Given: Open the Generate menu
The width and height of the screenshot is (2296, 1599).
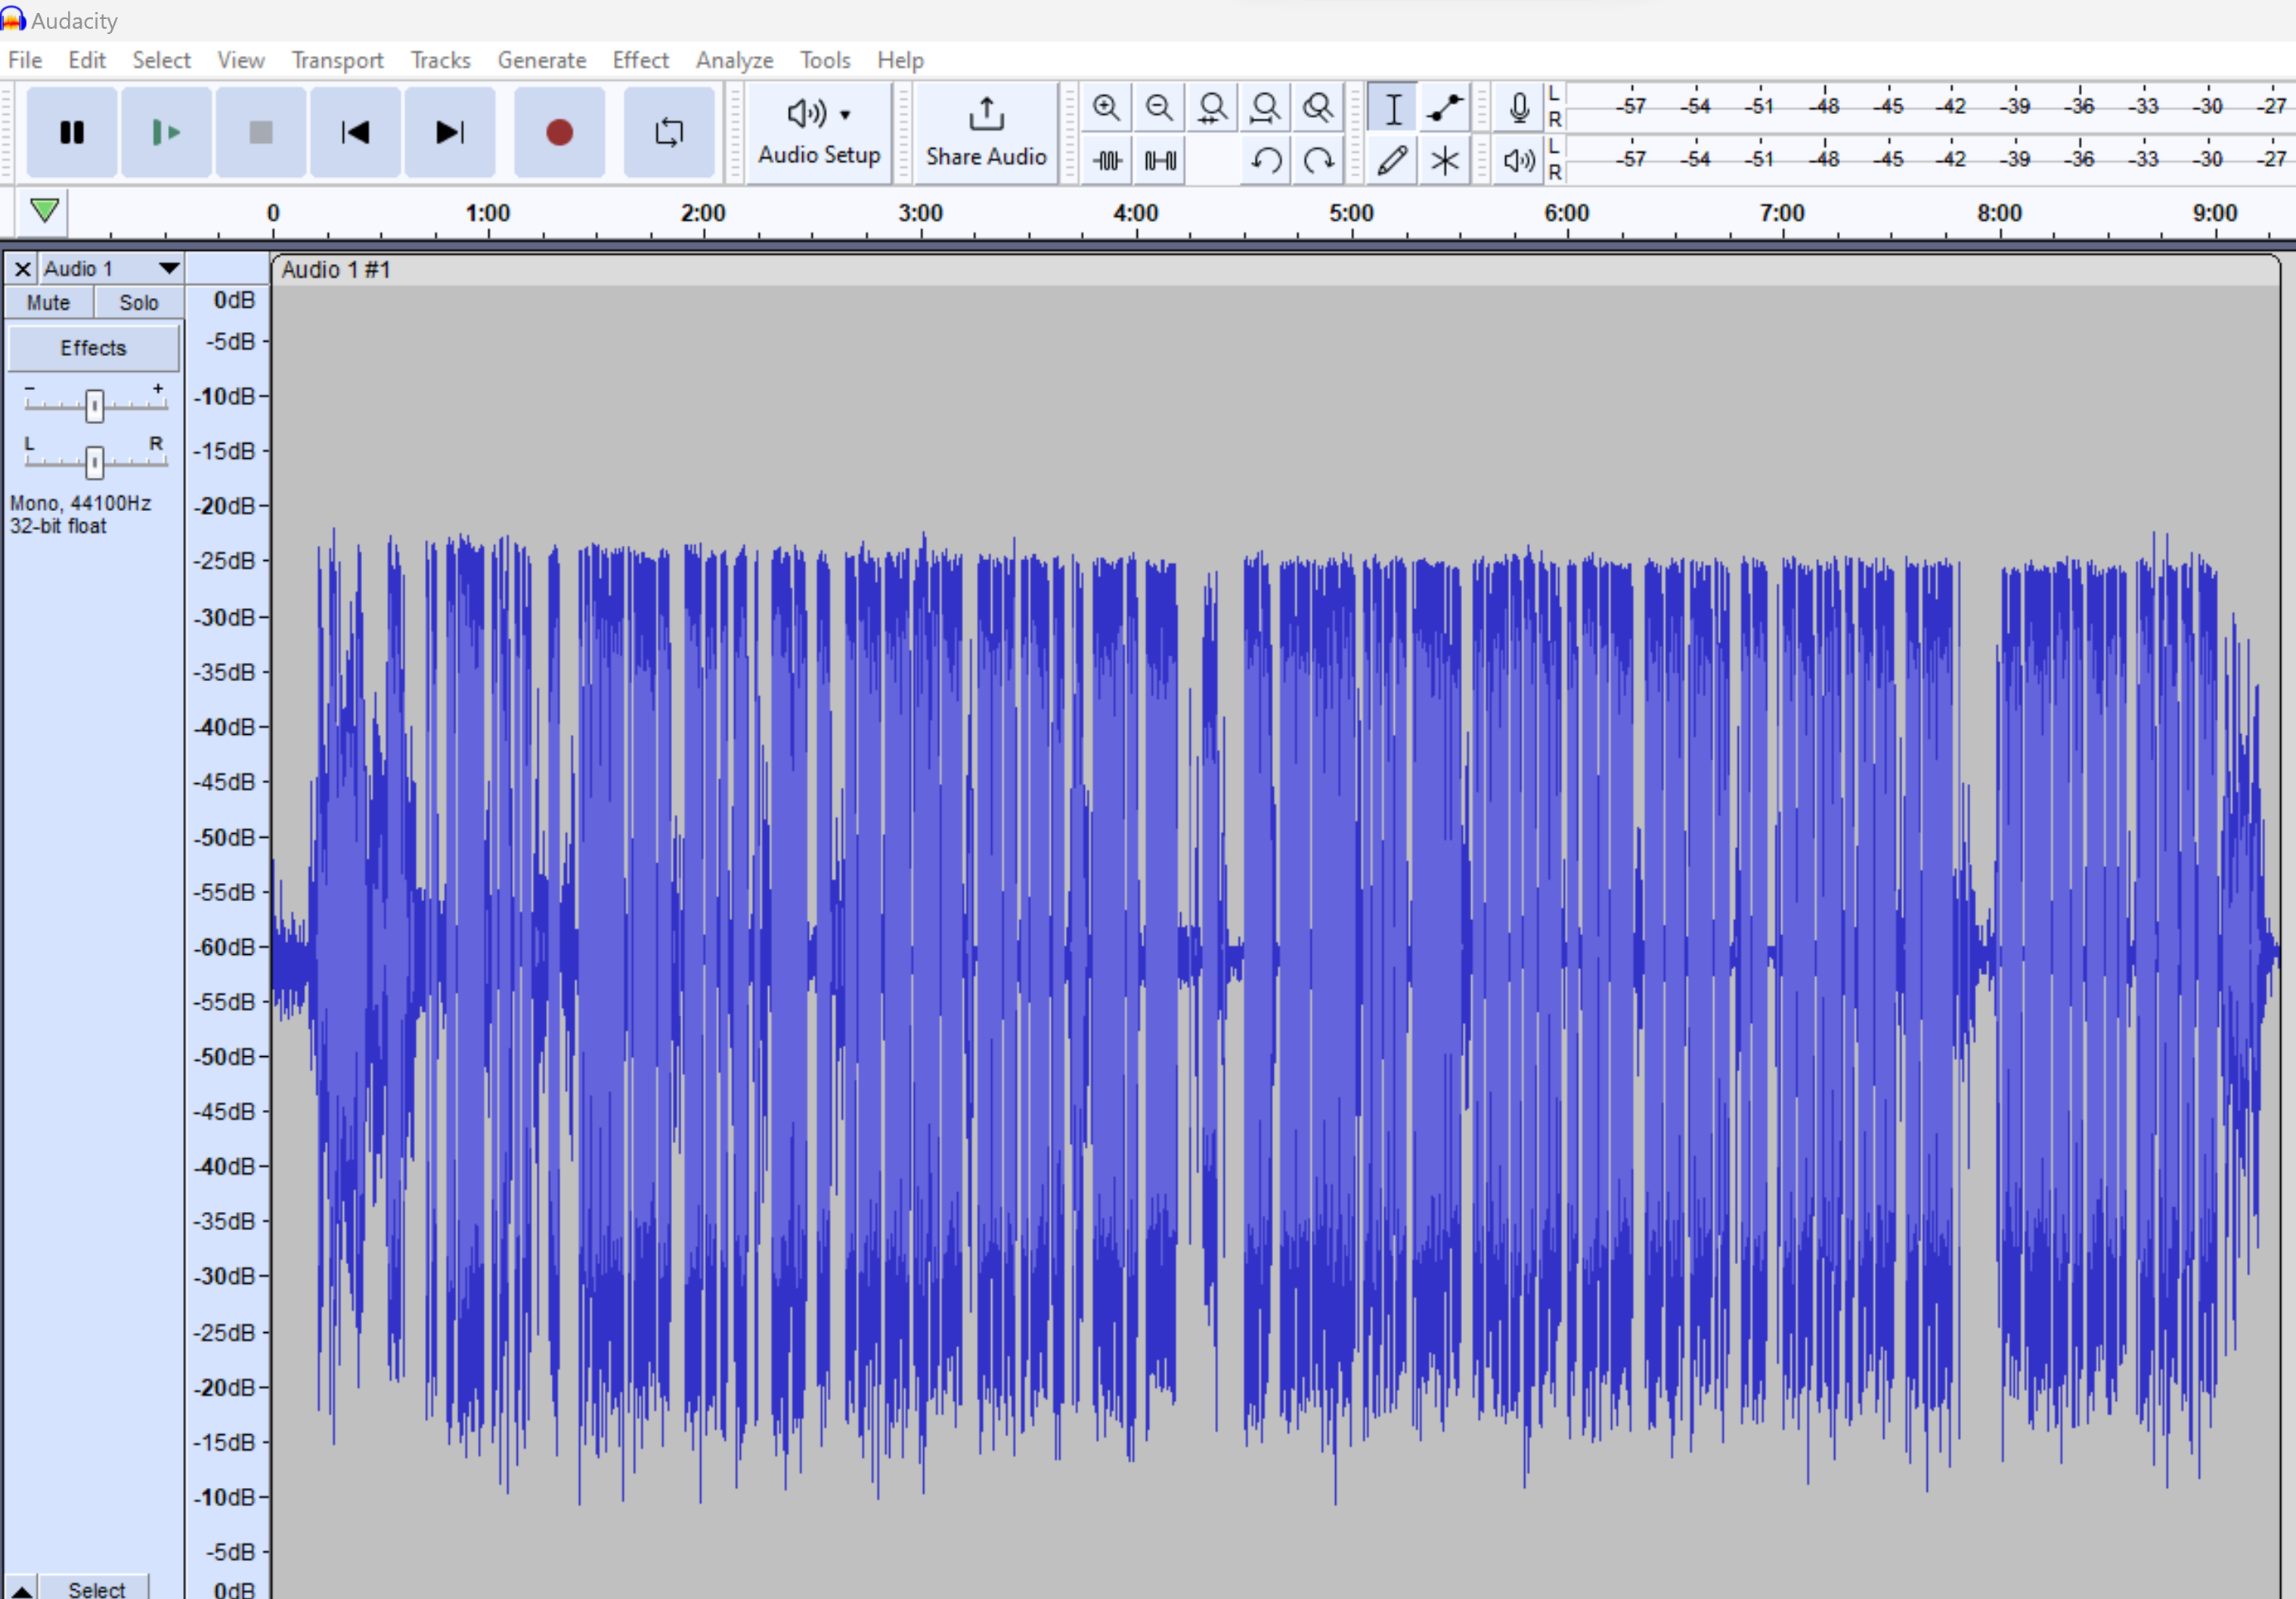Looking at the screenshot, I should (x=541, y=60).
